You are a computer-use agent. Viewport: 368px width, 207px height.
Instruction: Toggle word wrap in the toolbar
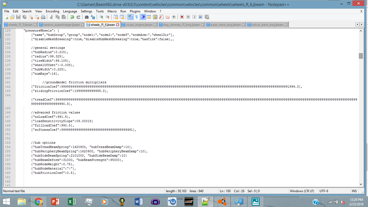click(x=130, y=17)
